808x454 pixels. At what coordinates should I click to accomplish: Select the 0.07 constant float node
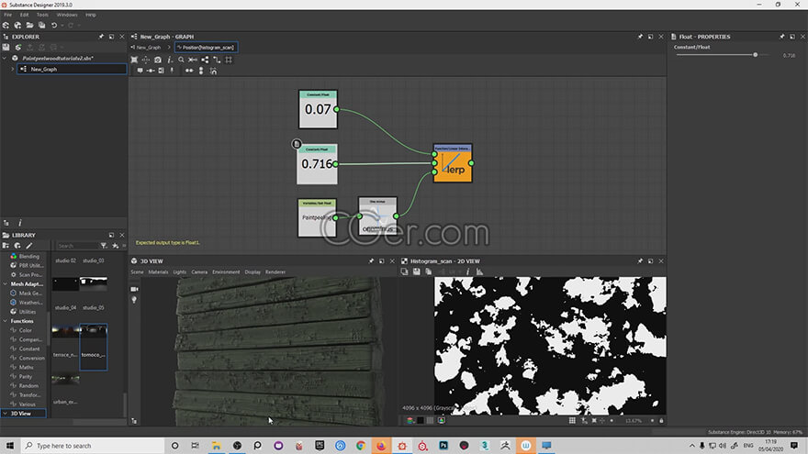coord(318,109)
